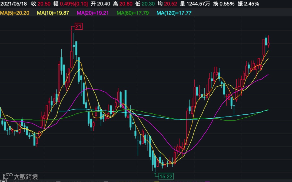The height and width of the screenshot is (182, 292).
Task: Select the closing price 20.50 value
Action: (x=44, y=4)
